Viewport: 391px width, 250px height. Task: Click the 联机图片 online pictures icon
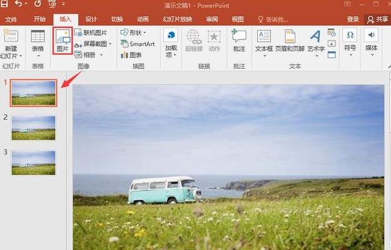tap(91, 32)
